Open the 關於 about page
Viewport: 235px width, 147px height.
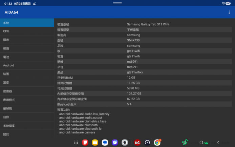27,134
